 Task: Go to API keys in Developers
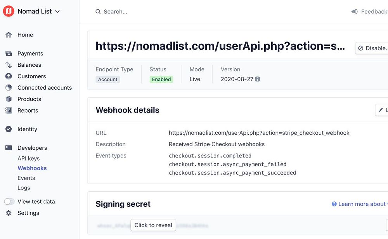[28, 158]
